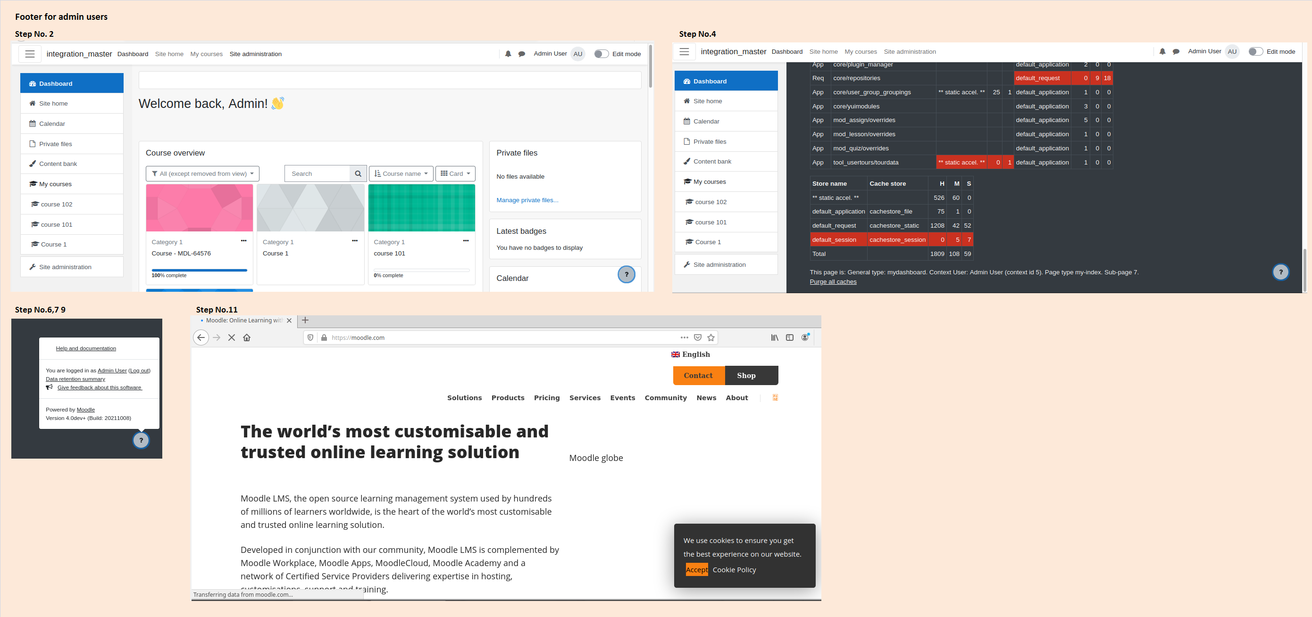
Task: Open page actions three-dot menu in address bar
Action: pos(684,337)
